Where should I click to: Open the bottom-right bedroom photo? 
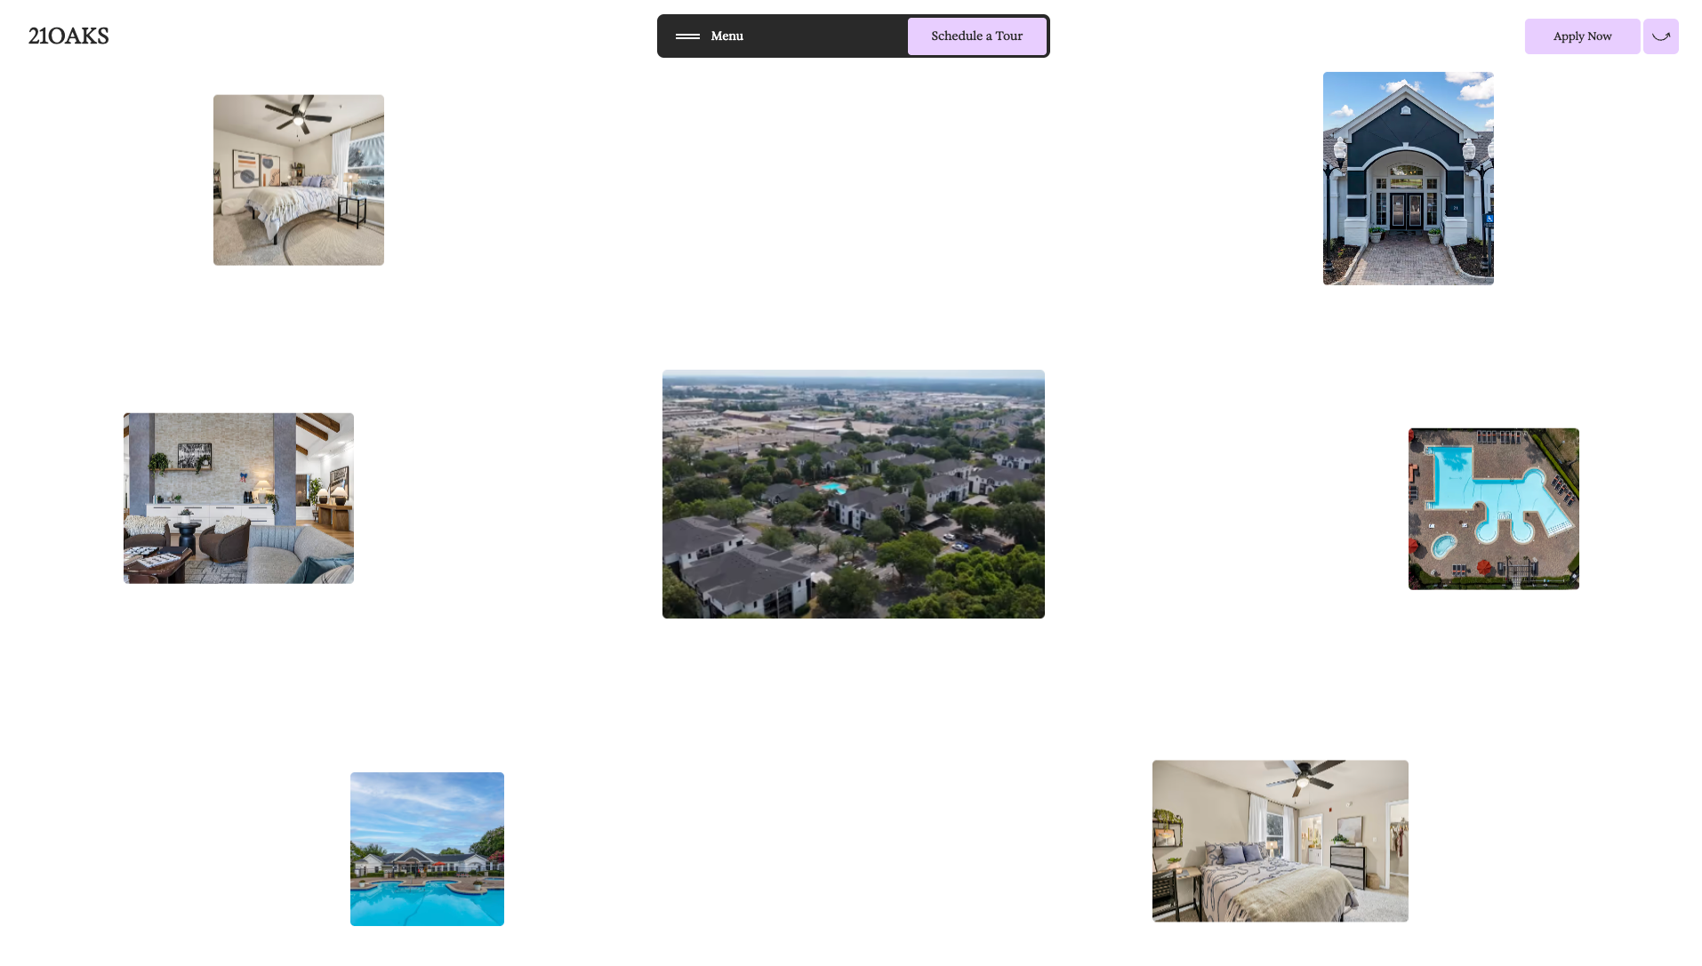[x=1280, y=841]
